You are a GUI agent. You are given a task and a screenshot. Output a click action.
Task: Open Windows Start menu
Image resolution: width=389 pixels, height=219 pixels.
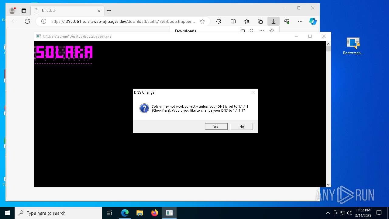7,213
